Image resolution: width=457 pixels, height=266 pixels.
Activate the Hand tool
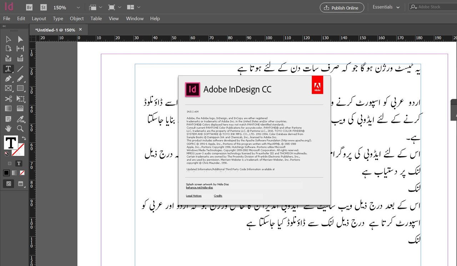tap(8, 128)
